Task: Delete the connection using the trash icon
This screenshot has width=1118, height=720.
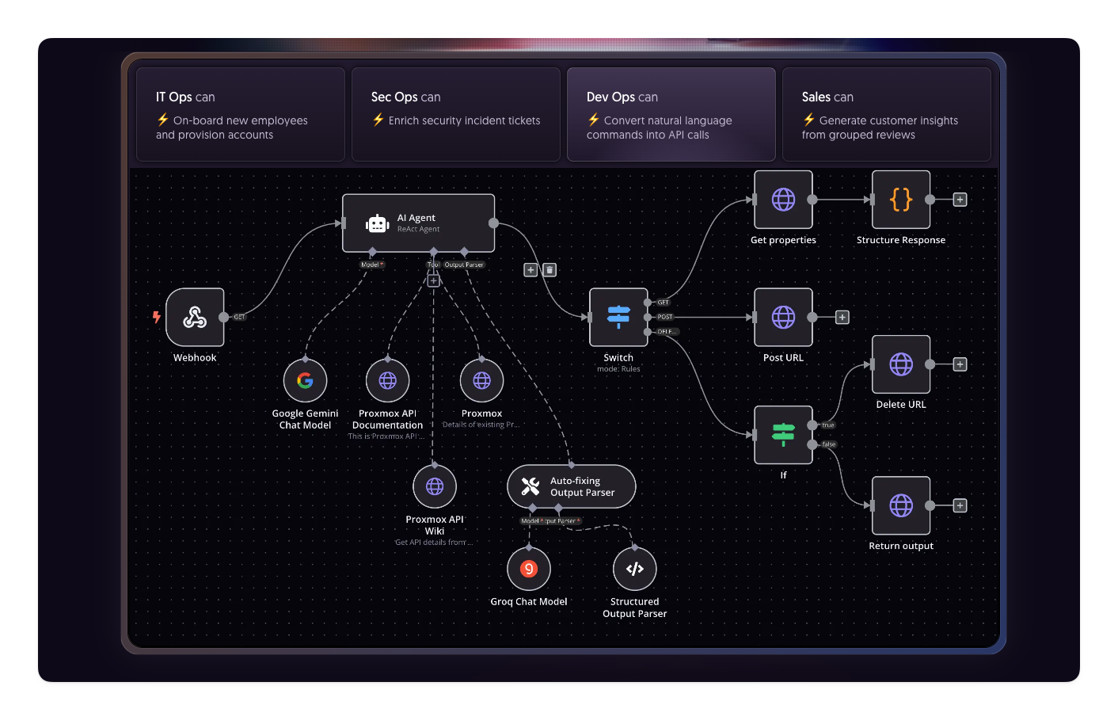Action: pyautogui.click(x=549, y=270)
